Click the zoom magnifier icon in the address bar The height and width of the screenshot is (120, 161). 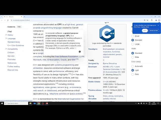[145, 20]
